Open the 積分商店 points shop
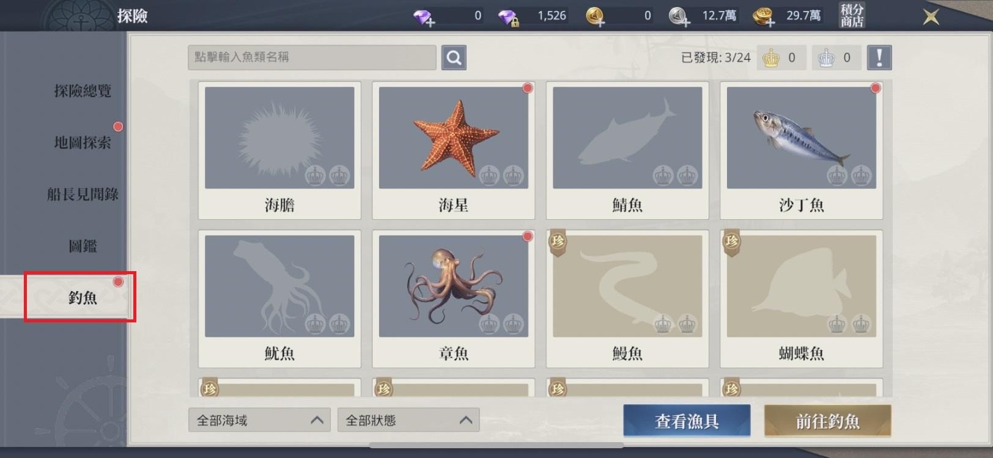 (x=852, y=16)
